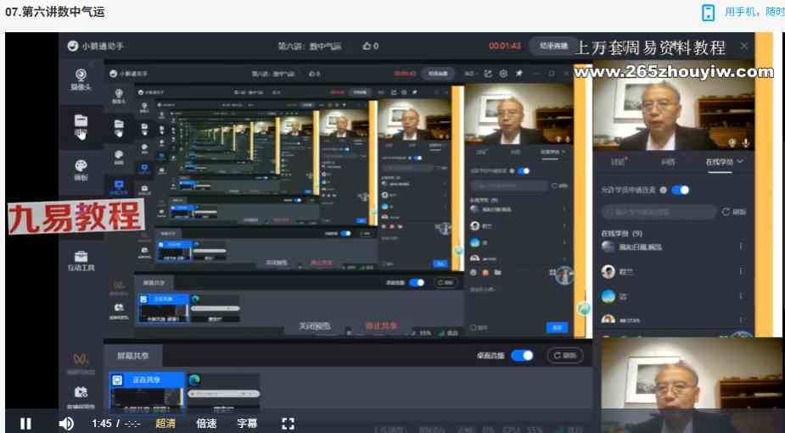Open the folder icon in the sidebar
Viewport: 785px width, 433px height.
pyautogui.click(x=81, y=124)
